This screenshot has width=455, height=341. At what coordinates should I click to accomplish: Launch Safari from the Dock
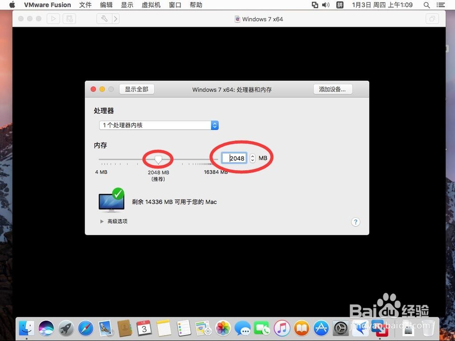(86, 328)
